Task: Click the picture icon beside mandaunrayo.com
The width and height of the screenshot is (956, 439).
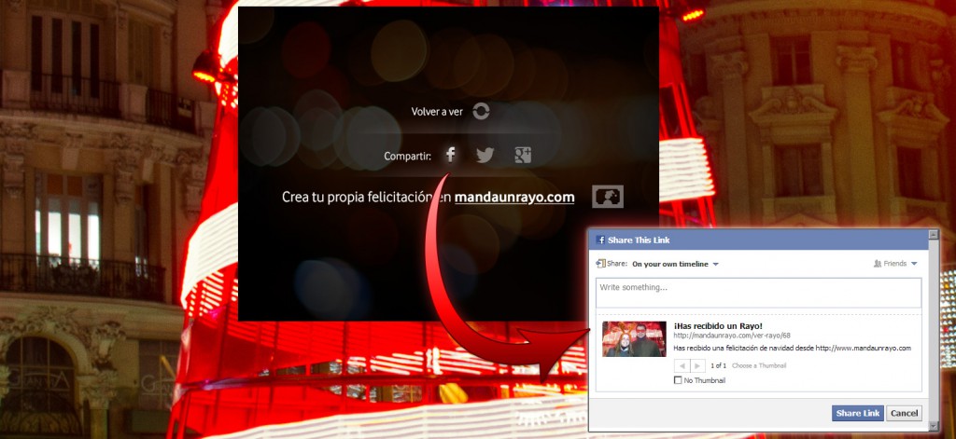Action: (x=608, y=197)
